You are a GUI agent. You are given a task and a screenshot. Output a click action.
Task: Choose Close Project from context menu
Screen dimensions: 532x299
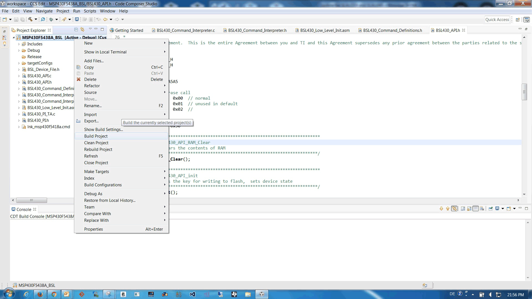click(x=121, y=163)
